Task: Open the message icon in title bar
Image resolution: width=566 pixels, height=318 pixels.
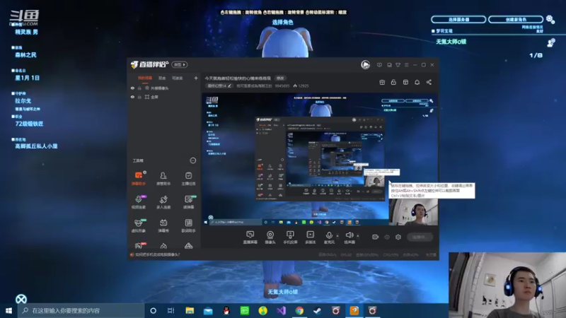Action: (379, 65)
